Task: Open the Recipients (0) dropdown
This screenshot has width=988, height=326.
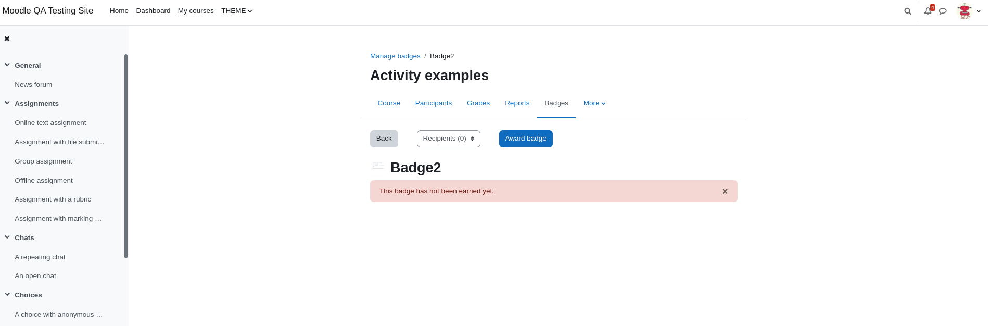Action: (449, 139)
